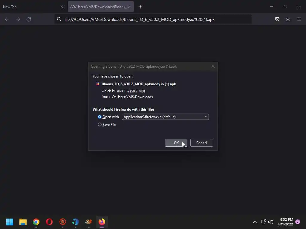Restore down the Firefox window
This screenshot has width=306, height=229.
285,7
